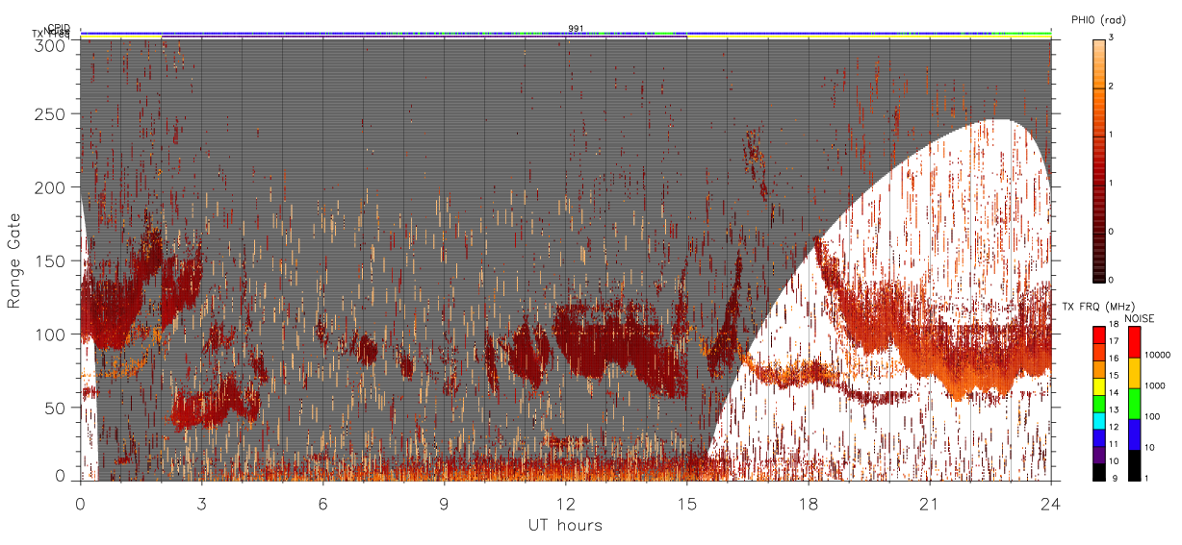Click the y-axis tick label "200"

tap(49, 188)
